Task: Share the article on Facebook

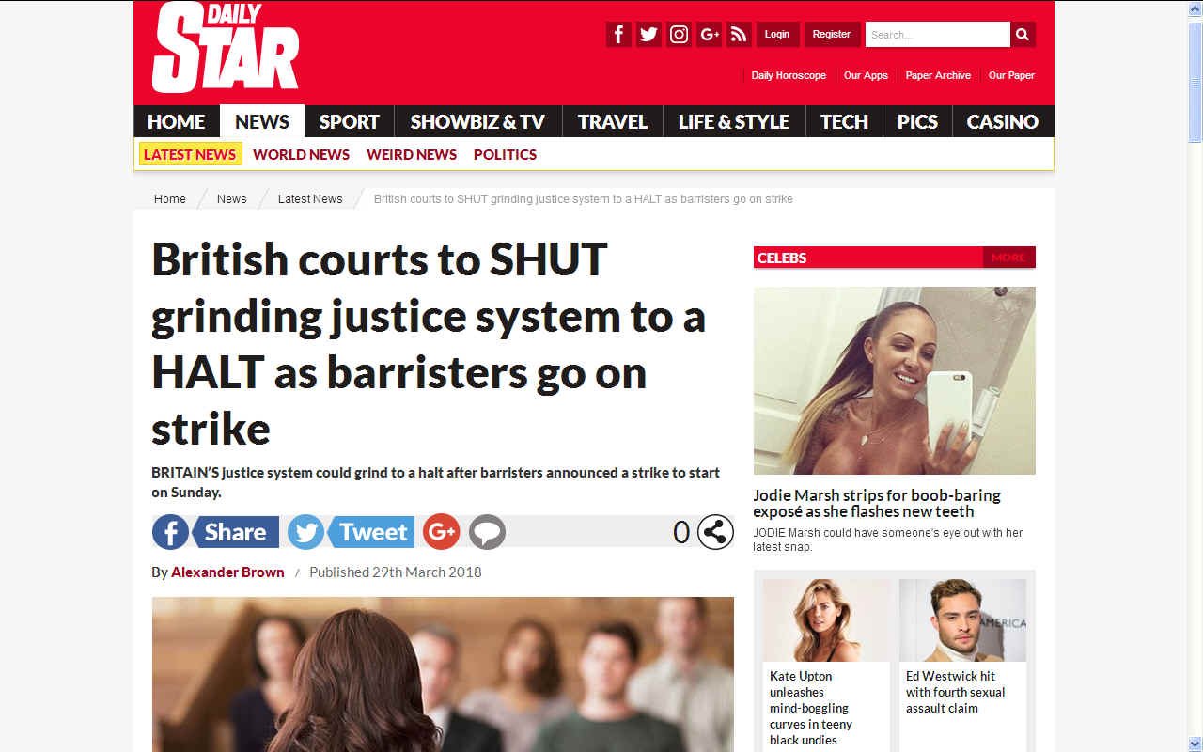Action: (215, 532)
